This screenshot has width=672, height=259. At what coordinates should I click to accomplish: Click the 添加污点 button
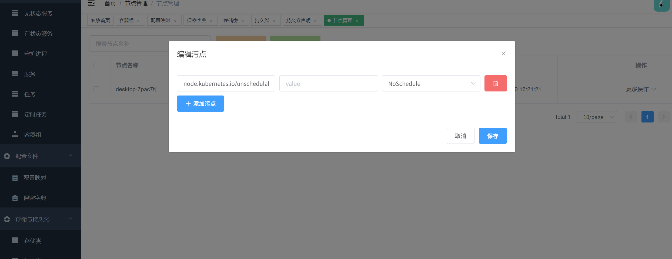pyautogui.click(x=200, y=104)
